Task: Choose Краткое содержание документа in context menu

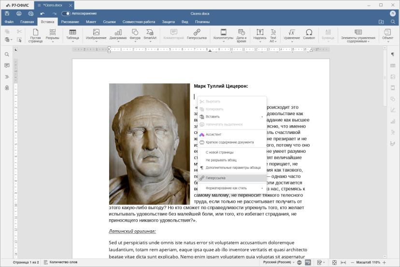Action: coord(232,142)
